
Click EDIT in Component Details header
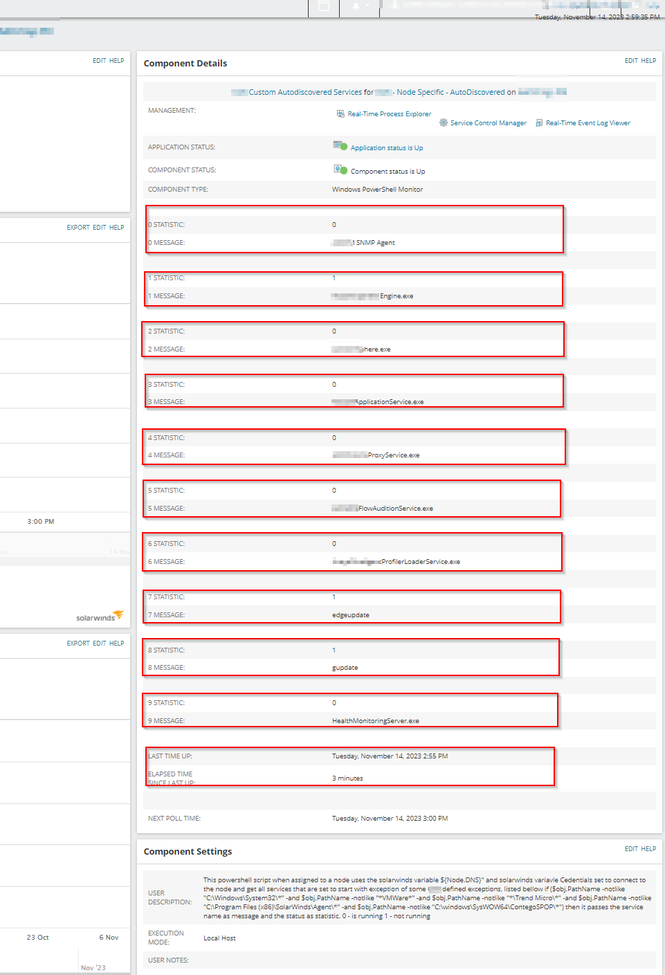tap(631, 61)
